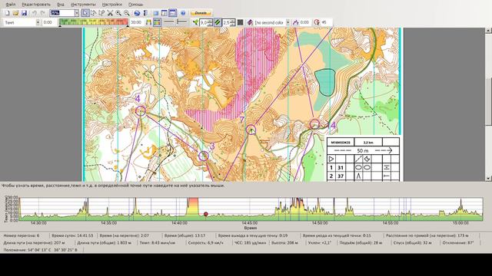
Task: Toggle right panel layout icon
Action: click(x=164, y=13)
